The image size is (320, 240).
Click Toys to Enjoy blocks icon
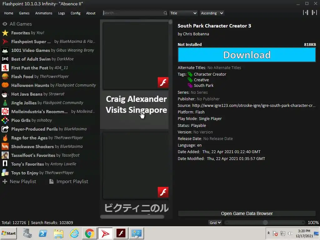(5, 173)
